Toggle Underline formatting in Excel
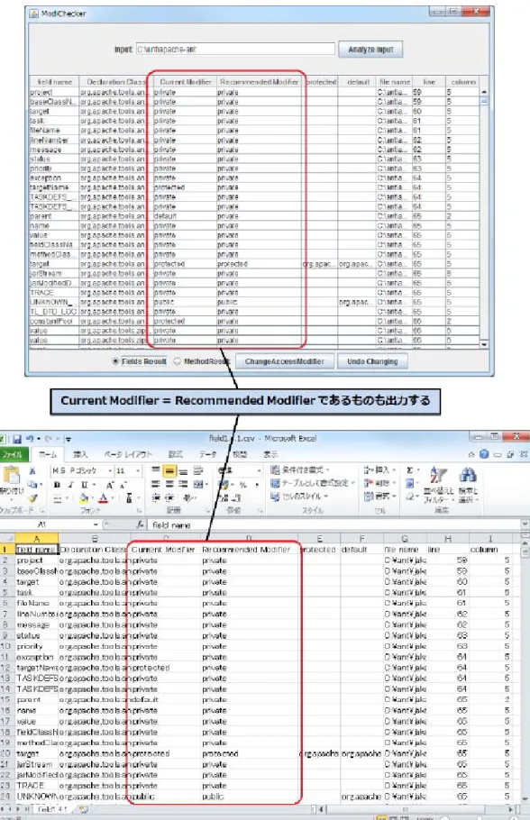530x820 pixels. click(x=84, y=485)
